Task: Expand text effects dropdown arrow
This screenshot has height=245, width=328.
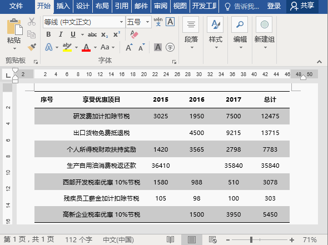Action: (x=57, y=47)
